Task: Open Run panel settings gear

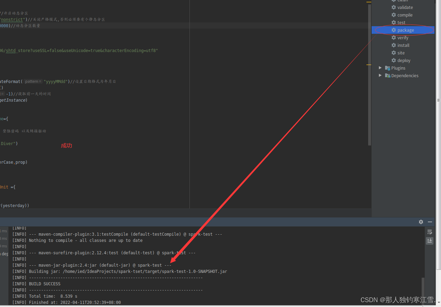Action: 421,222
